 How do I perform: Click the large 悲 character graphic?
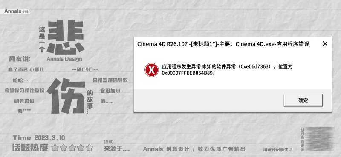(x=66, y=37)
